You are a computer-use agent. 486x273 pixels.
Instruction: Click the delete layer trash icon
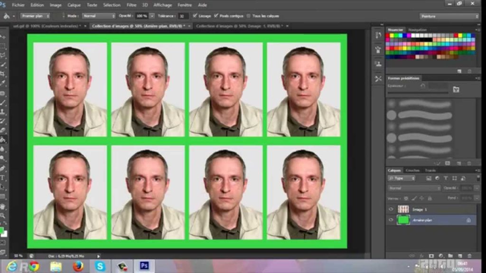[x=469, y=256]
